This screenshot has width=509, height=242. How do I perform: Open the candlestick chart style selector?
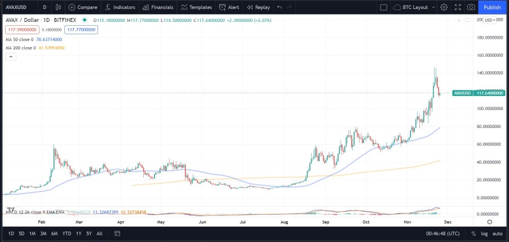coord(59,7)
